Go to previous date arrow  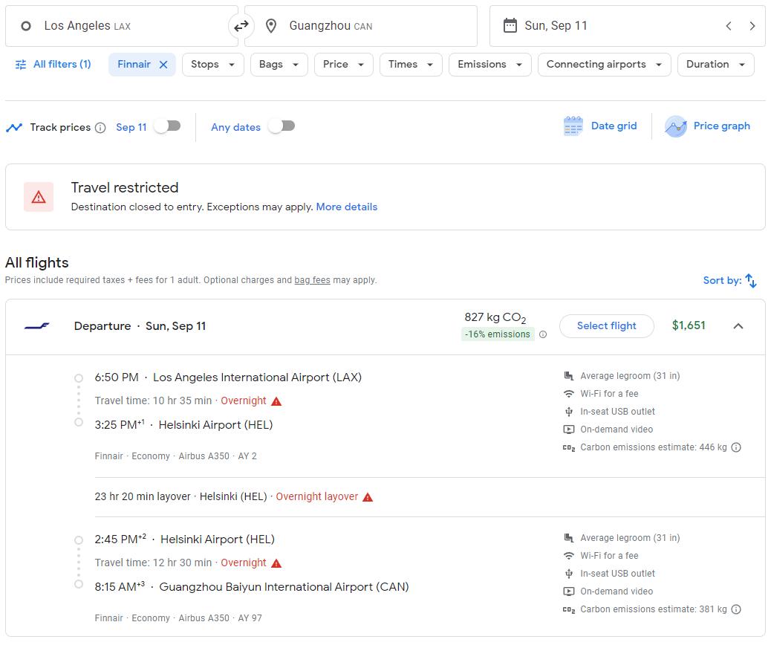click(729, 26)
